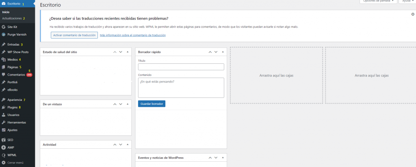Click the Entradas pin icon
416x167 pixels.
point(3,44)
